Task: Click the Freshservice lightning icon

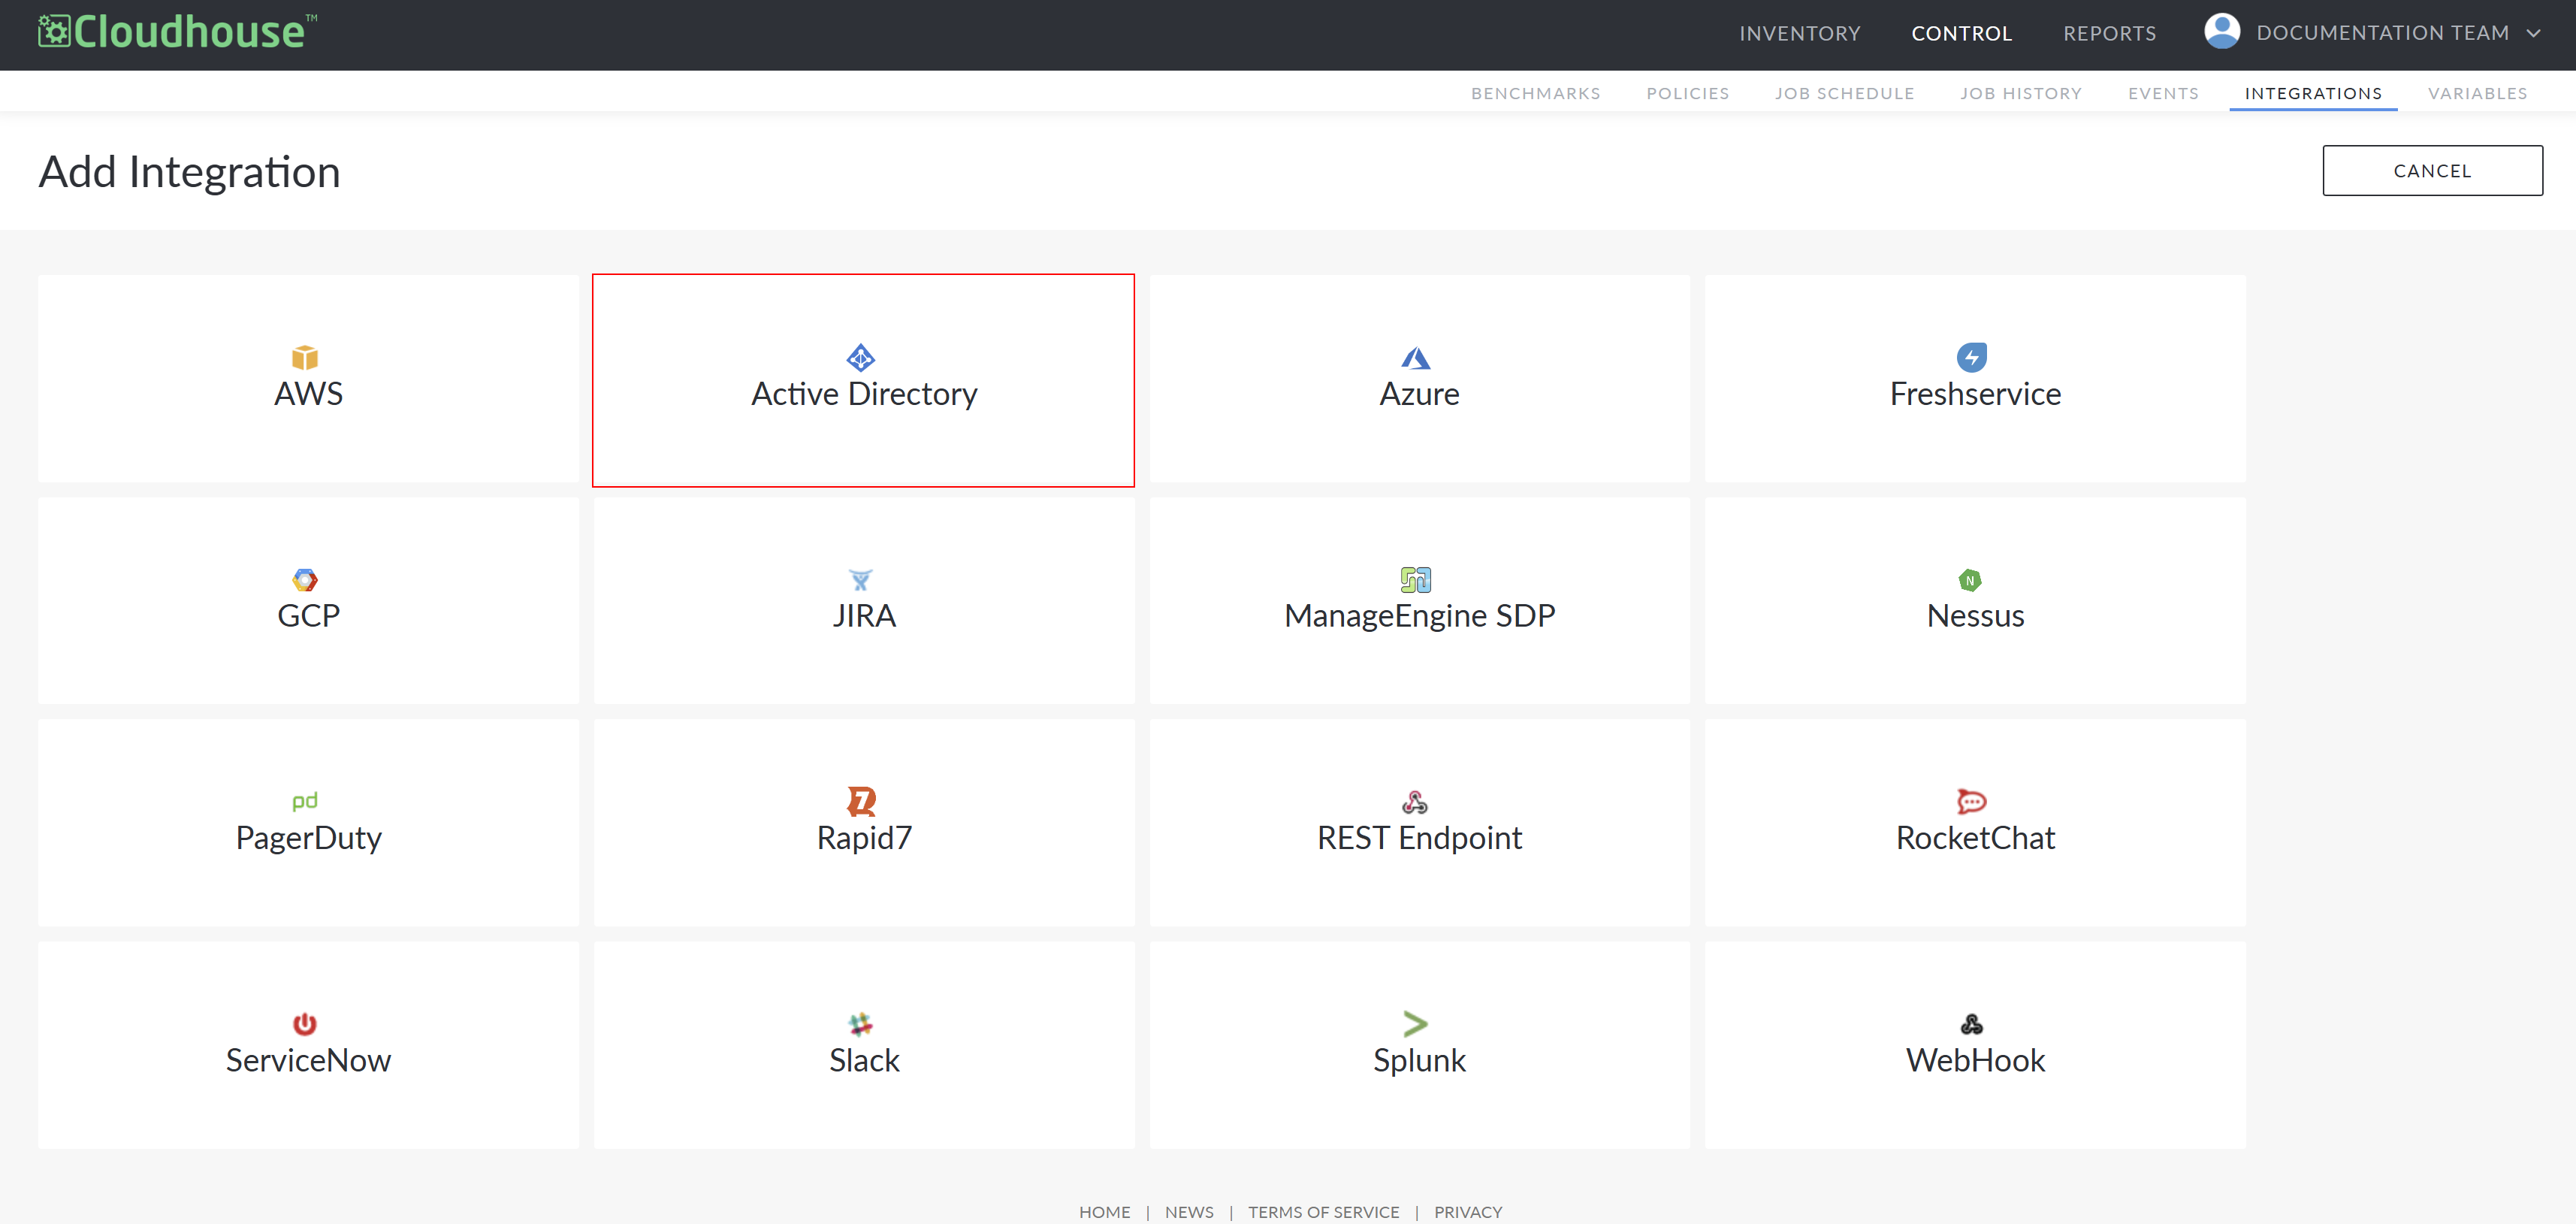Action: click(x=1972, y=357)
